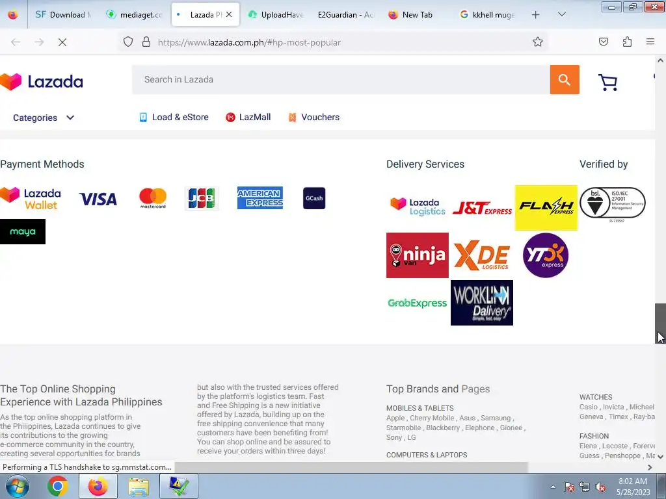Open Chrome from the taskbar
The image size is (666, 499).
click(x=58, y=486)
